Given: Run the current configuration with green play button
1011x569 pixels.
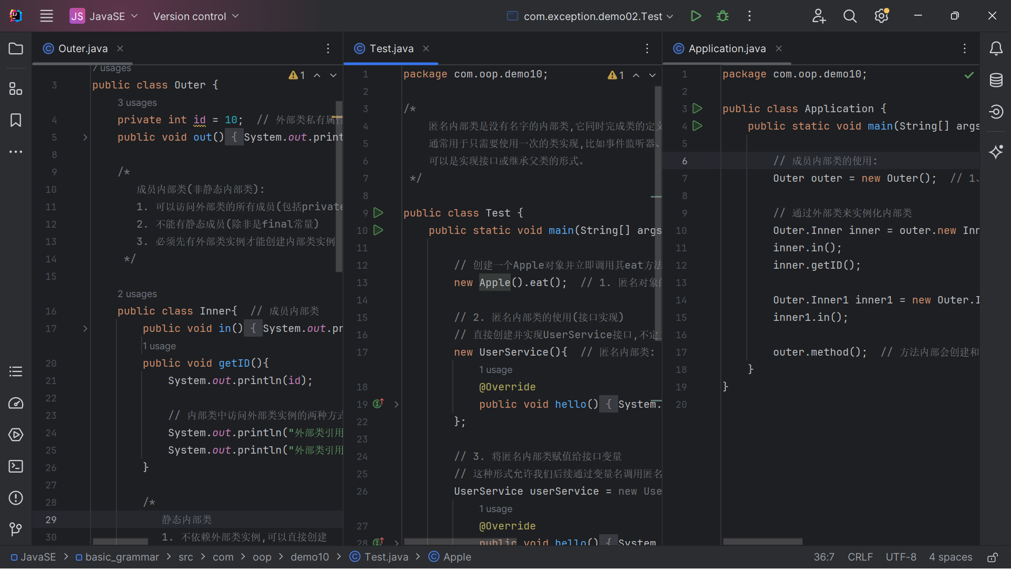Looking at the screenshot, I should (x=696, y=16).
